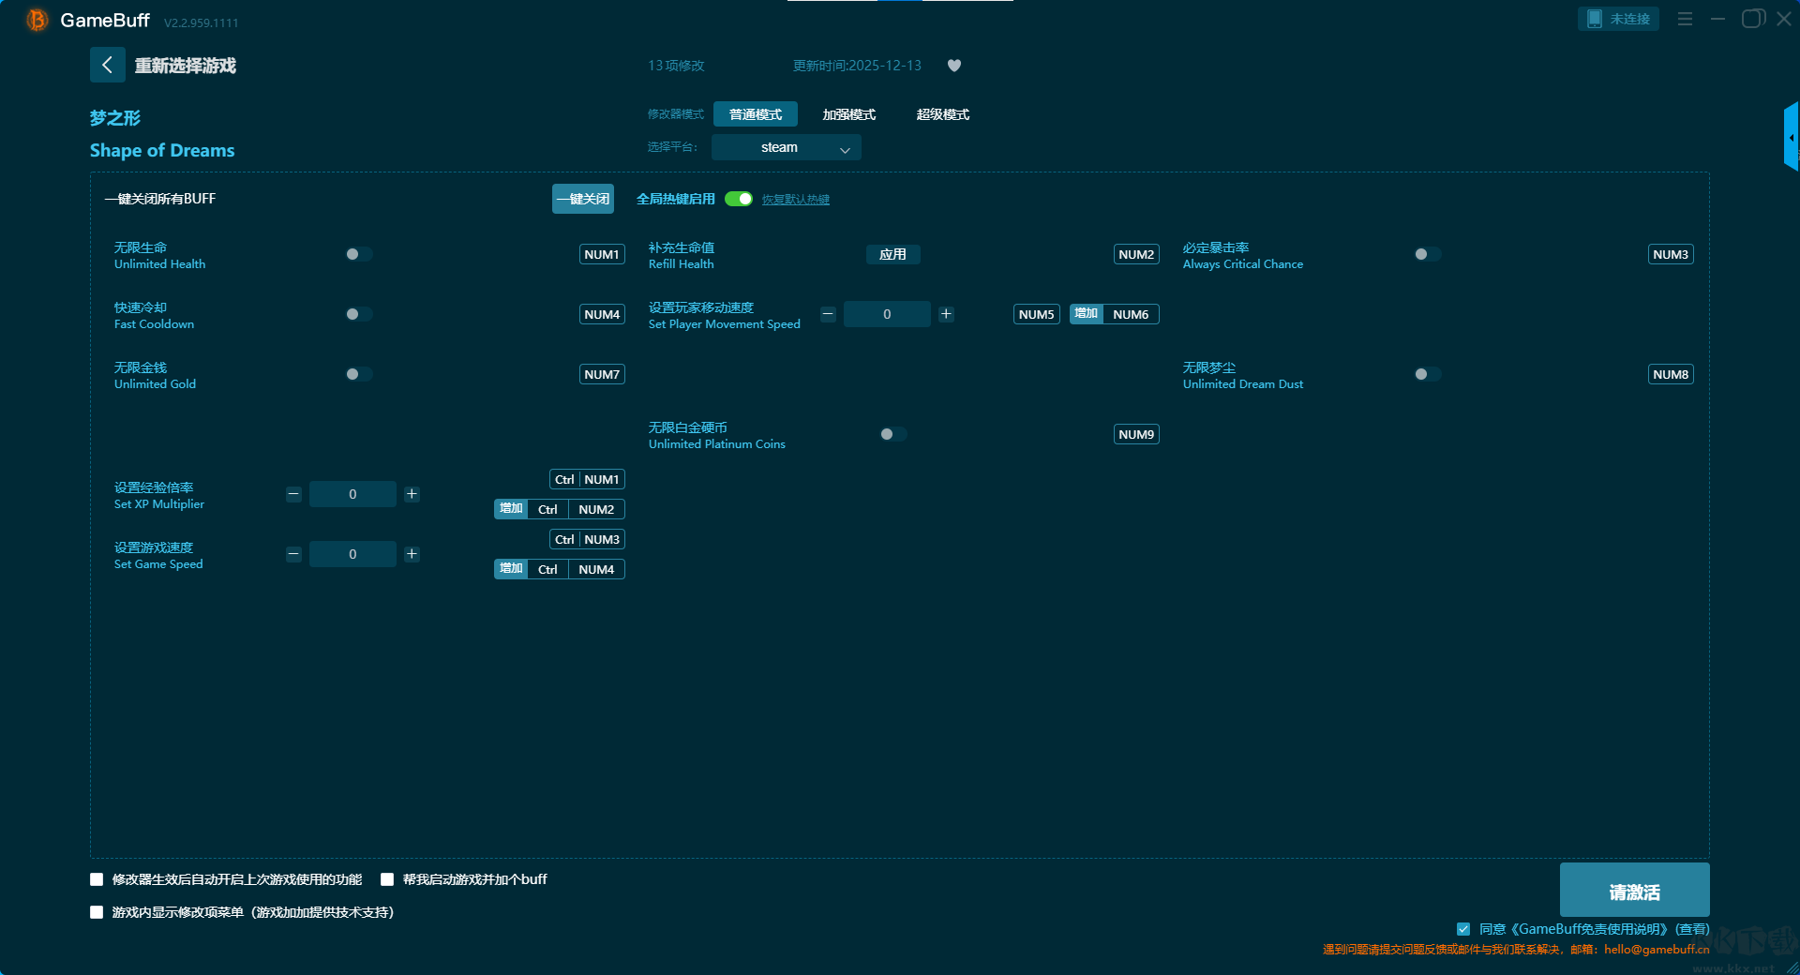
Task: Enable Unlimited Platinum Coins toggle
Action: (892, 434)
